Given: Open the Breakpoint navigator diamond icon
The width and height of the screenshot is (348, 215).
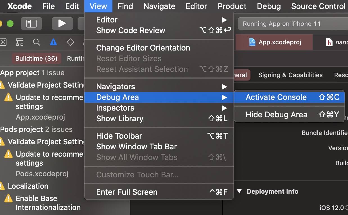Looking at the screenshot, I should (70, 42).
